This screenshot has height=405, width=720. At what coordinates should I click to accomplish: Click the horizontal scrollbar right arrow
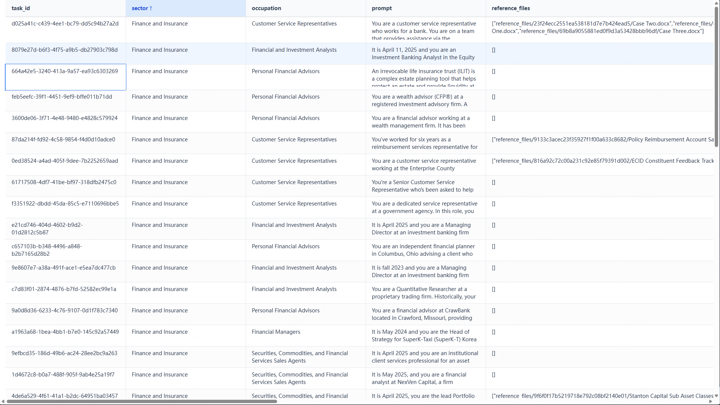[710, 401]
